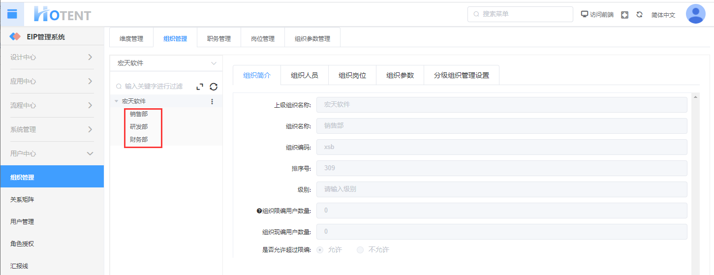
Task: Expand the 设计中心 sidebar menu
Action: 52,57
